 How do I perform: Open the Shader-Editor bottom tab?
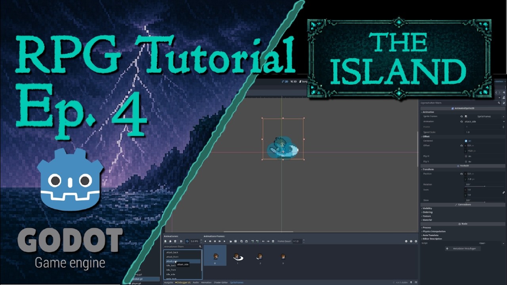[x=221, y=282]
